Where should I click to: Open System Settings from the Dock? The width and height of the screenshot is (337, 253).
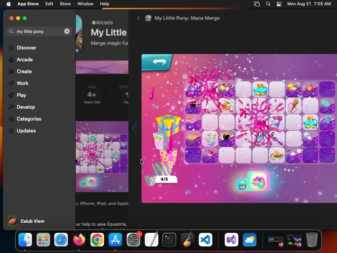[x=134, y=239]
